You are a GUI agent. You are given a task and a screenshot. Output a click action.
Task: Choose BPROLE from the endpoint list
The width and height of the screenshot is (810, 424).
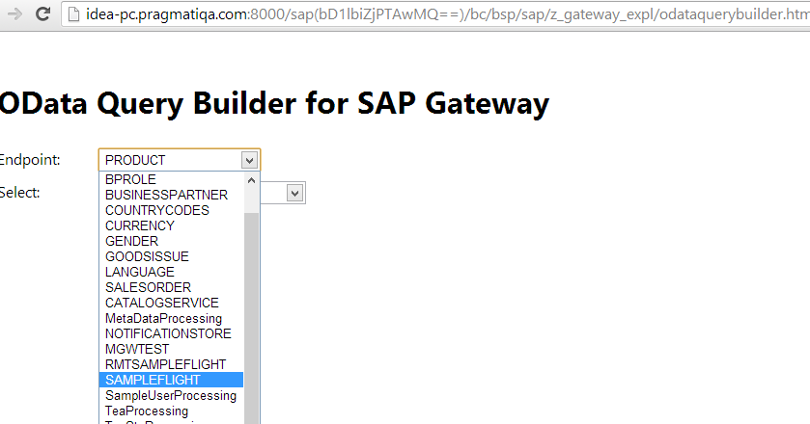tap(171, 179)
